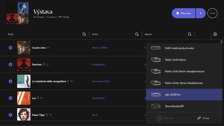Open the Artist column search
This screenshot has width=224, height=126.
(137, 34)
